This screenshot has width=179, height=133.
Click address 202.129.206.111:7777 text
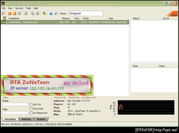(79, 101)
